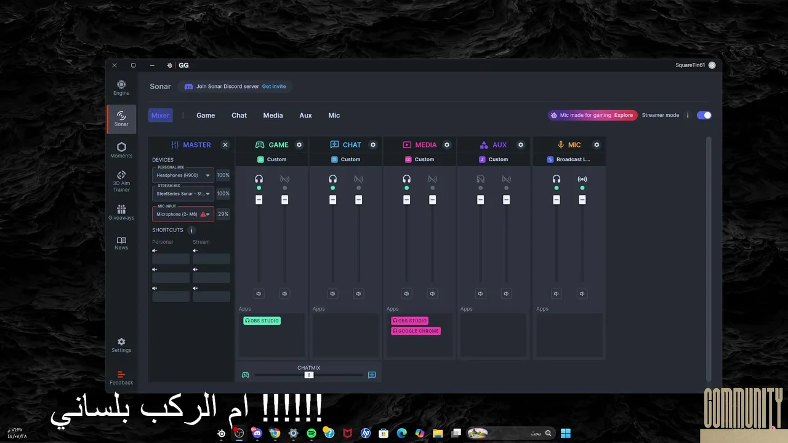Image resolution: width=788 pixels, height=443 pixels.
Task: Click the OBS STUDIO tag in GAME apps
Action: (x=262, y=321)
